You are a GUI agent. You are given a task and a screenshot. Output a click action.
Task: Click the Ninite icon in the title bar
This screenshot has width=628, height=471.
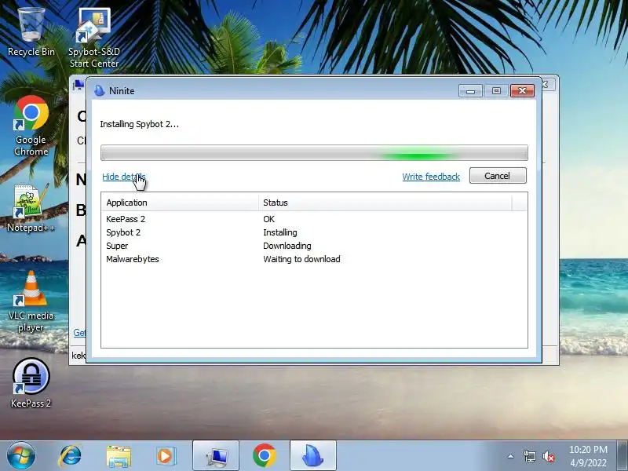pos(99,91)
